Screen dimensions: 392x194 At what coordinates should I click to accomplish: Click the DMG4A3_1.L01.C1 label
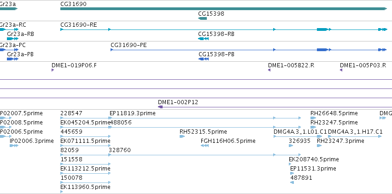coord(300,132)
